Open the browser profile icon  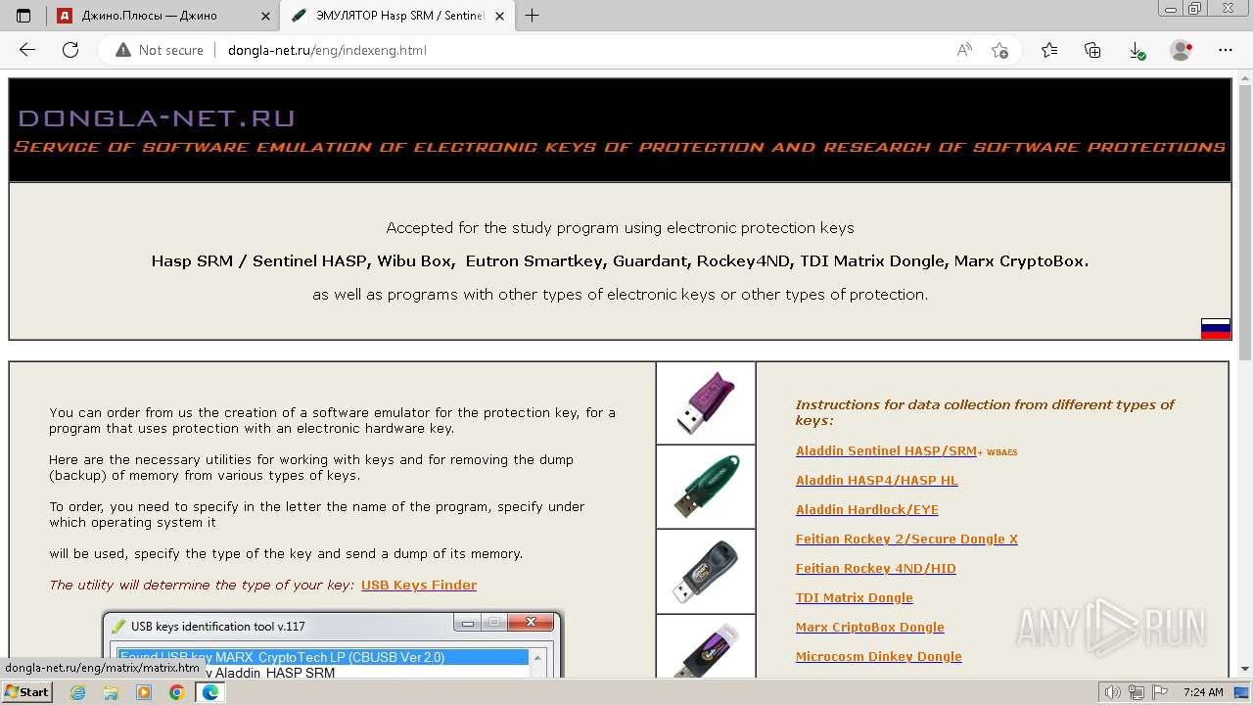click(x=1182, y=50)
